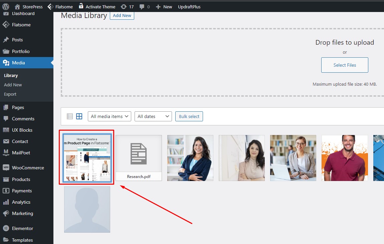
Task: Click Posts pushpin icon
Action: coord(6,40)
